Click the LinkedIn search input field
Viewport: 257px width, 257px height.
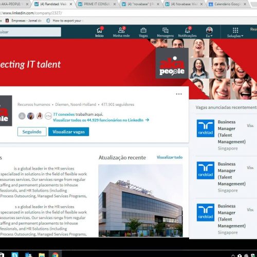[30, 32]
